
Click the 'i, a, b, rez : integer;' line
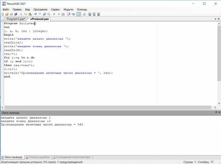(26, 31)
